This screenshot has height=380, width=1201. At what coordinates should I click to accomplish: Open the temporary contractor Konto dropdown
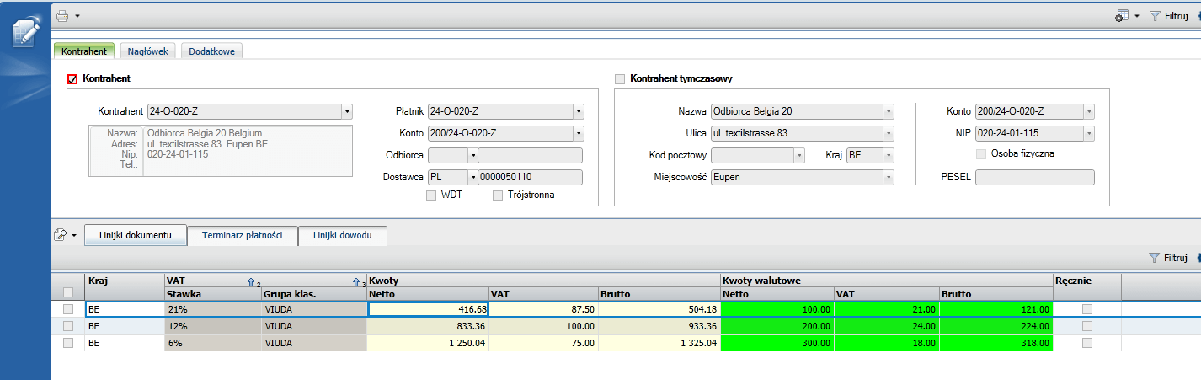click(1090, 111)
